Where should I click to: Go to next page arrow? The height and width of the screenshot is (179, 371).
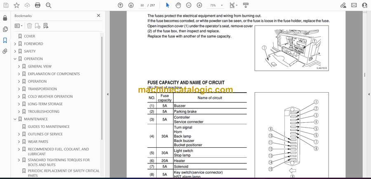(x=131, y=5)
